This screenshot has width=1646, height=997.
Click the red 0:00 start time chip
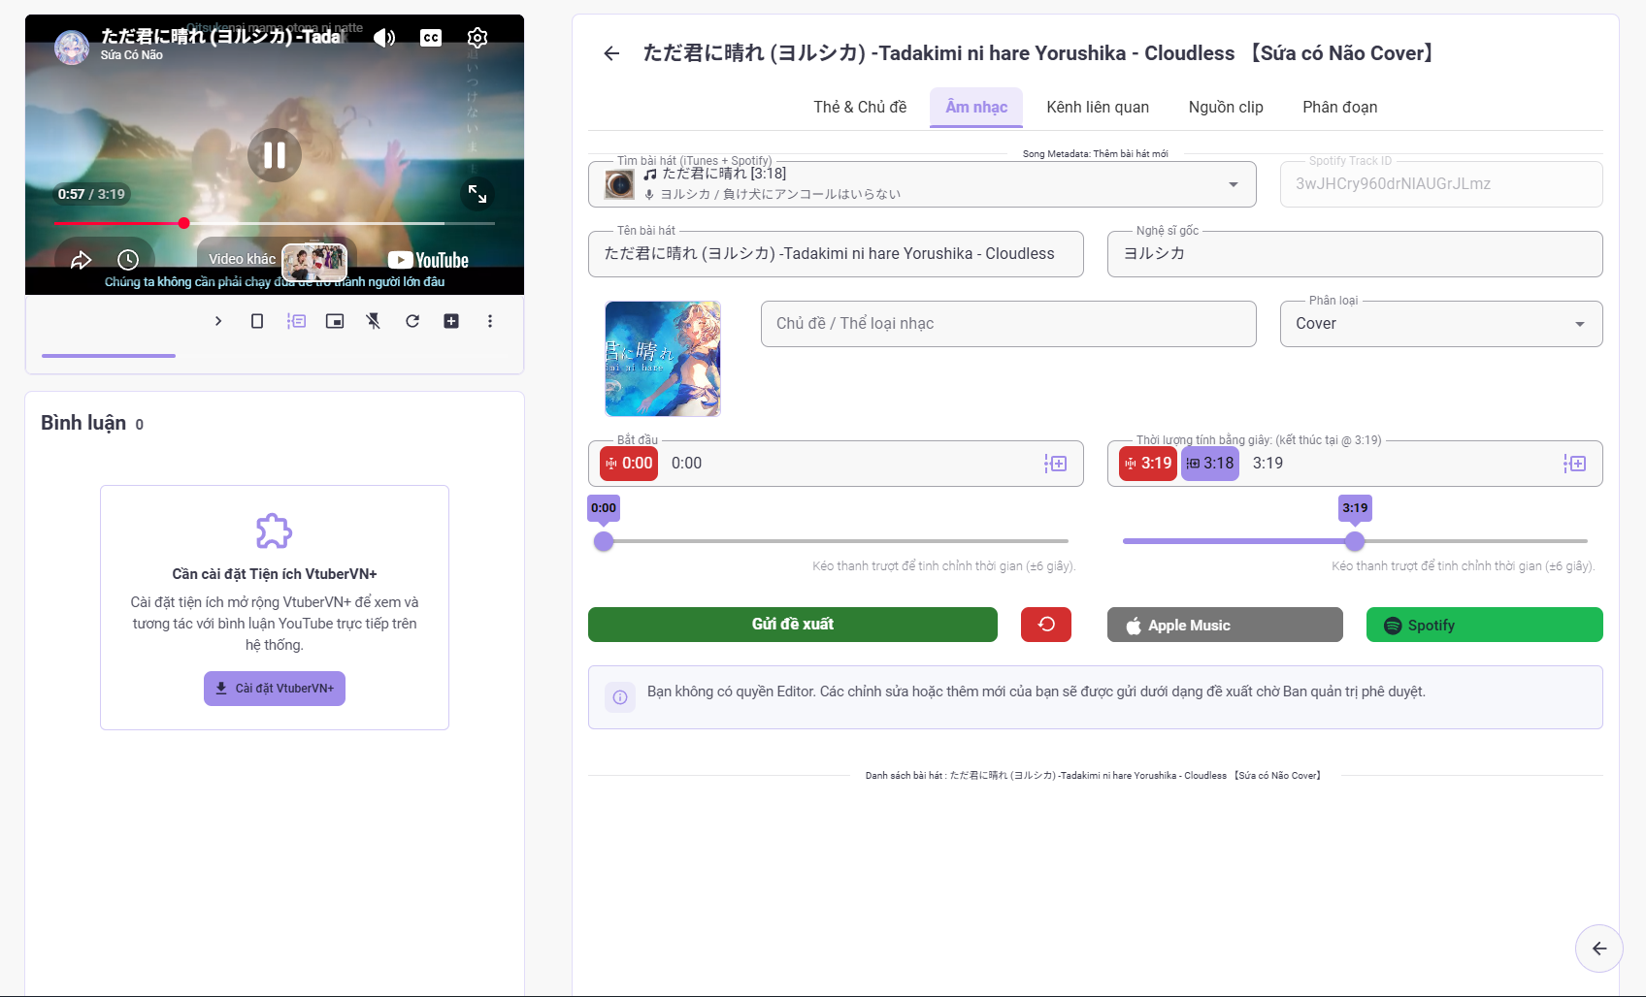tap(629, 464)
